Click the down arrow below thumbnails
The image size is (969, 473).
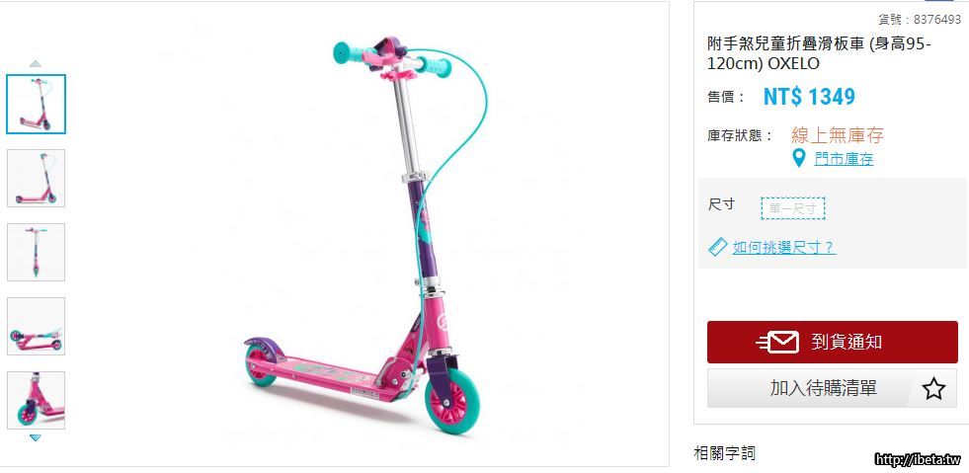click(x=36, y=437)
